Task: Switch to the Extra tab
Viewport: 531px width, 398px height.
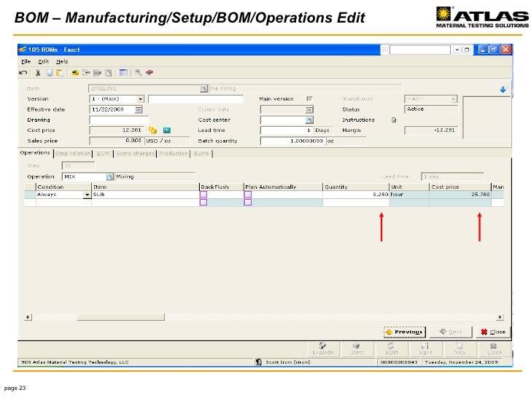Action: 201,154
